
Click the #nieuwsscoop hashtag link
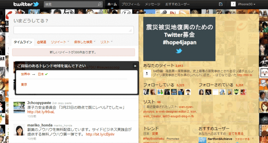[x=108, y=67]
